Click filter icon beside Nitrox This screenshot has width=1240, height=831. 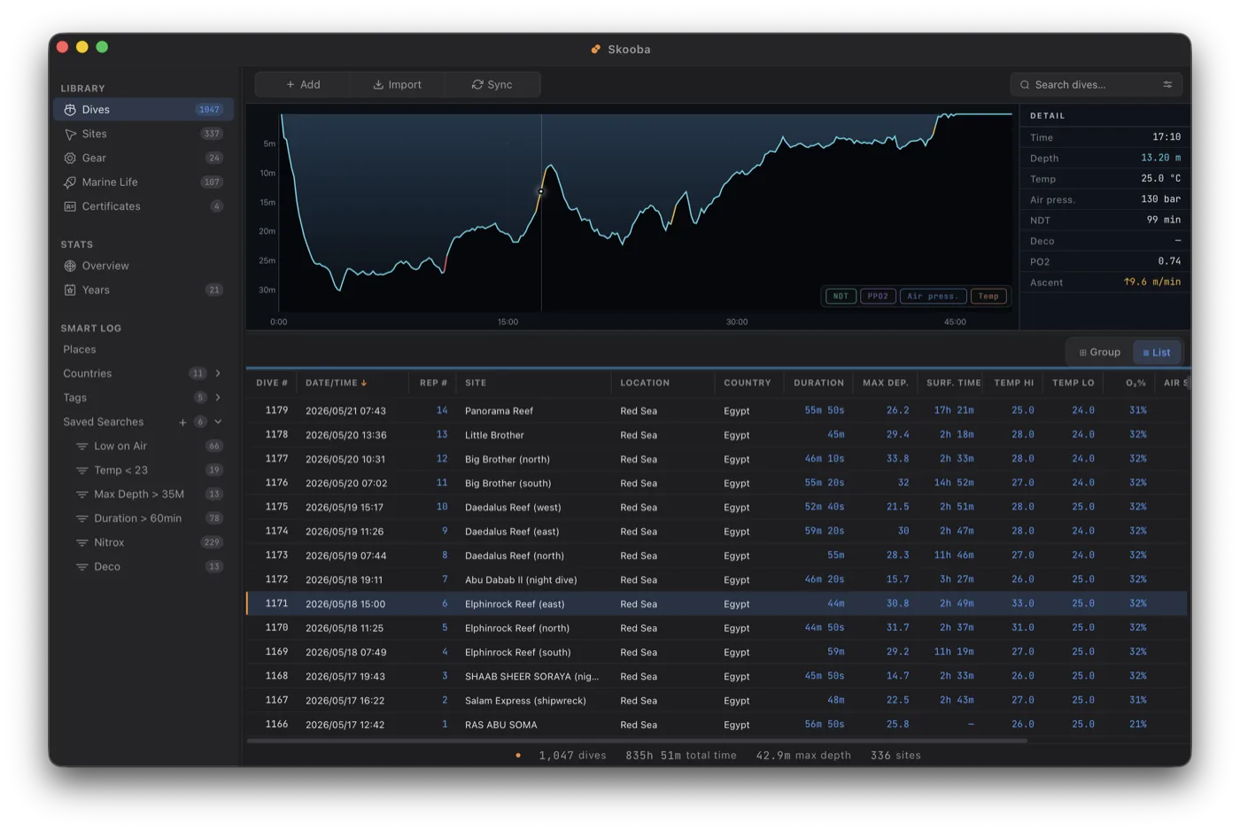(81, 542)
